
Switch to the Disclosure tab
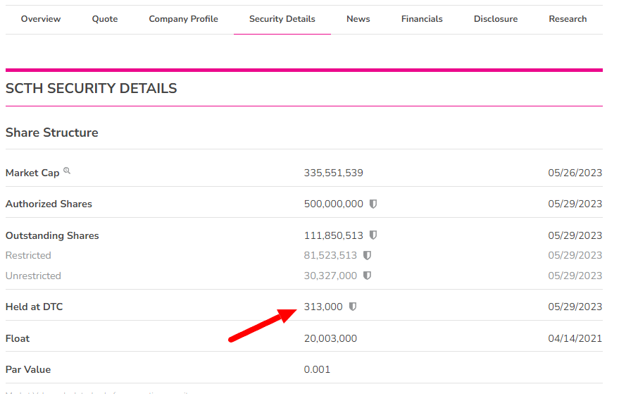pos(495,19)
